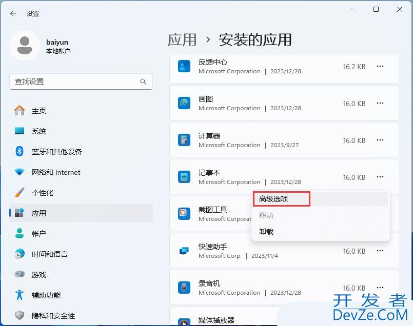Click the 截图工具 app icon
The image size is (413, 326).
pyautogui.click(x=184, y=214)
